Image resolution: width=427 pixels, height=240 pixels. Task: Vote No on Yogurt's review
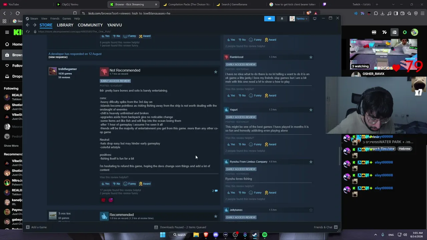point(242,144)
